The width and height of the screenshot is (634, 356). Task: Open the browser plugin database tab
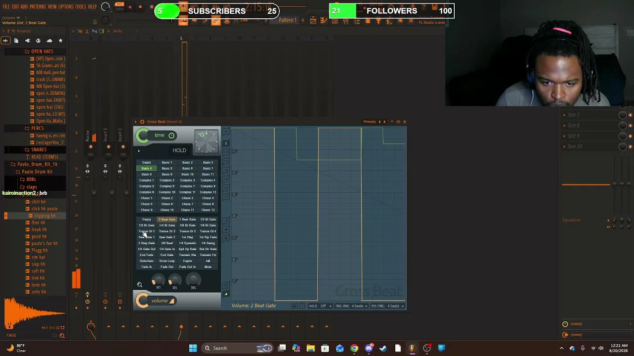27,41
